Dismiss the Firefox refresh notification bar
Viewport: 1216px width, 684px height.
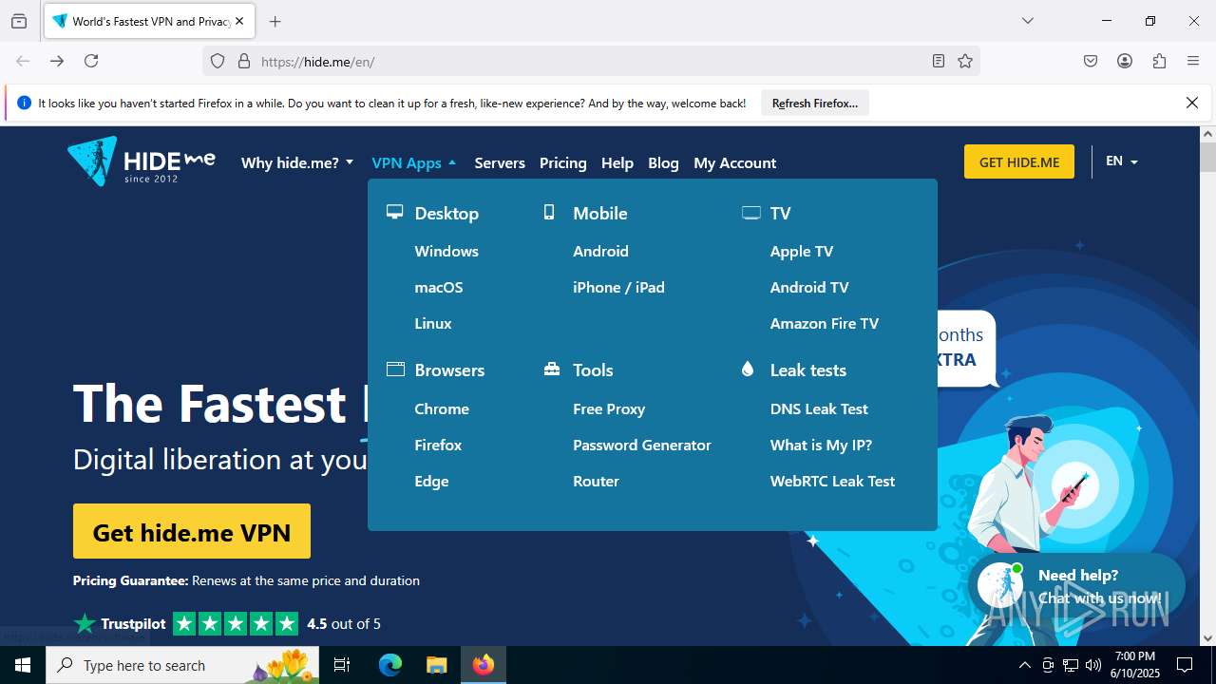1192,103
